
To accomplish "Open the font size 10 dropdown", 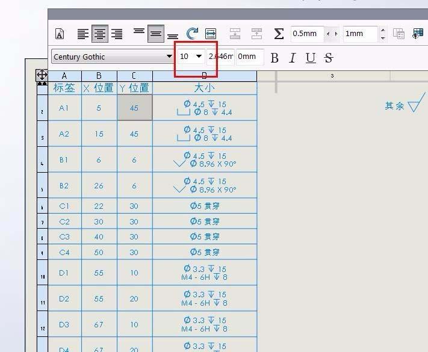I will (x=199, y=56).
